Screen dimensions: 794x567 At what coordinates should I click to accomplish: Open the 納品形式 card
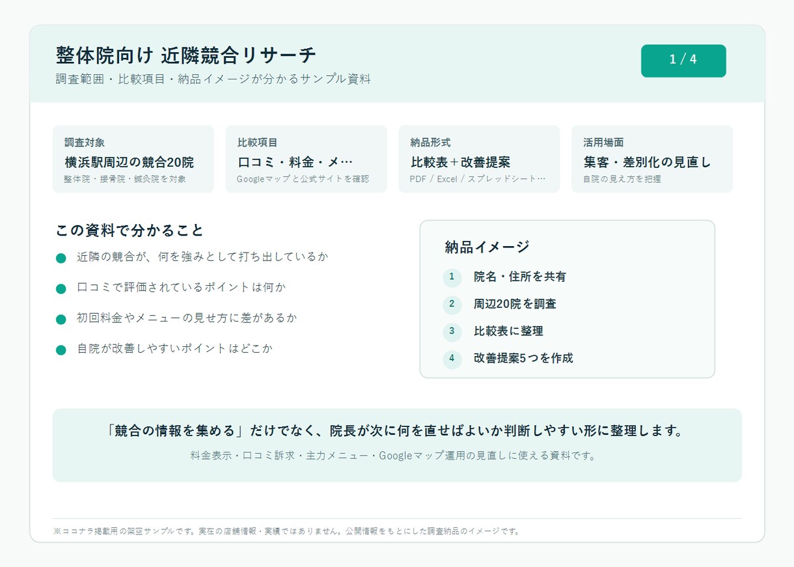[x=479, y=159]
